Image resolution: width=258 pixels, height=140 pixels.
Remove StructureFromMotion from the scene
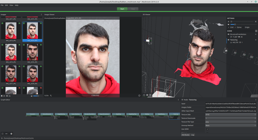[256, 34]
